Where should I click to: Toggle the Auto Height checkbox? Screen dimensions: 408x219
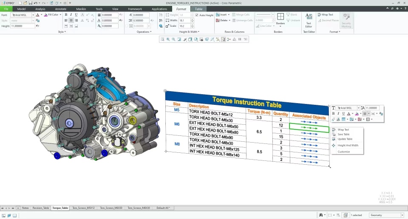click(x=197, y=15)
